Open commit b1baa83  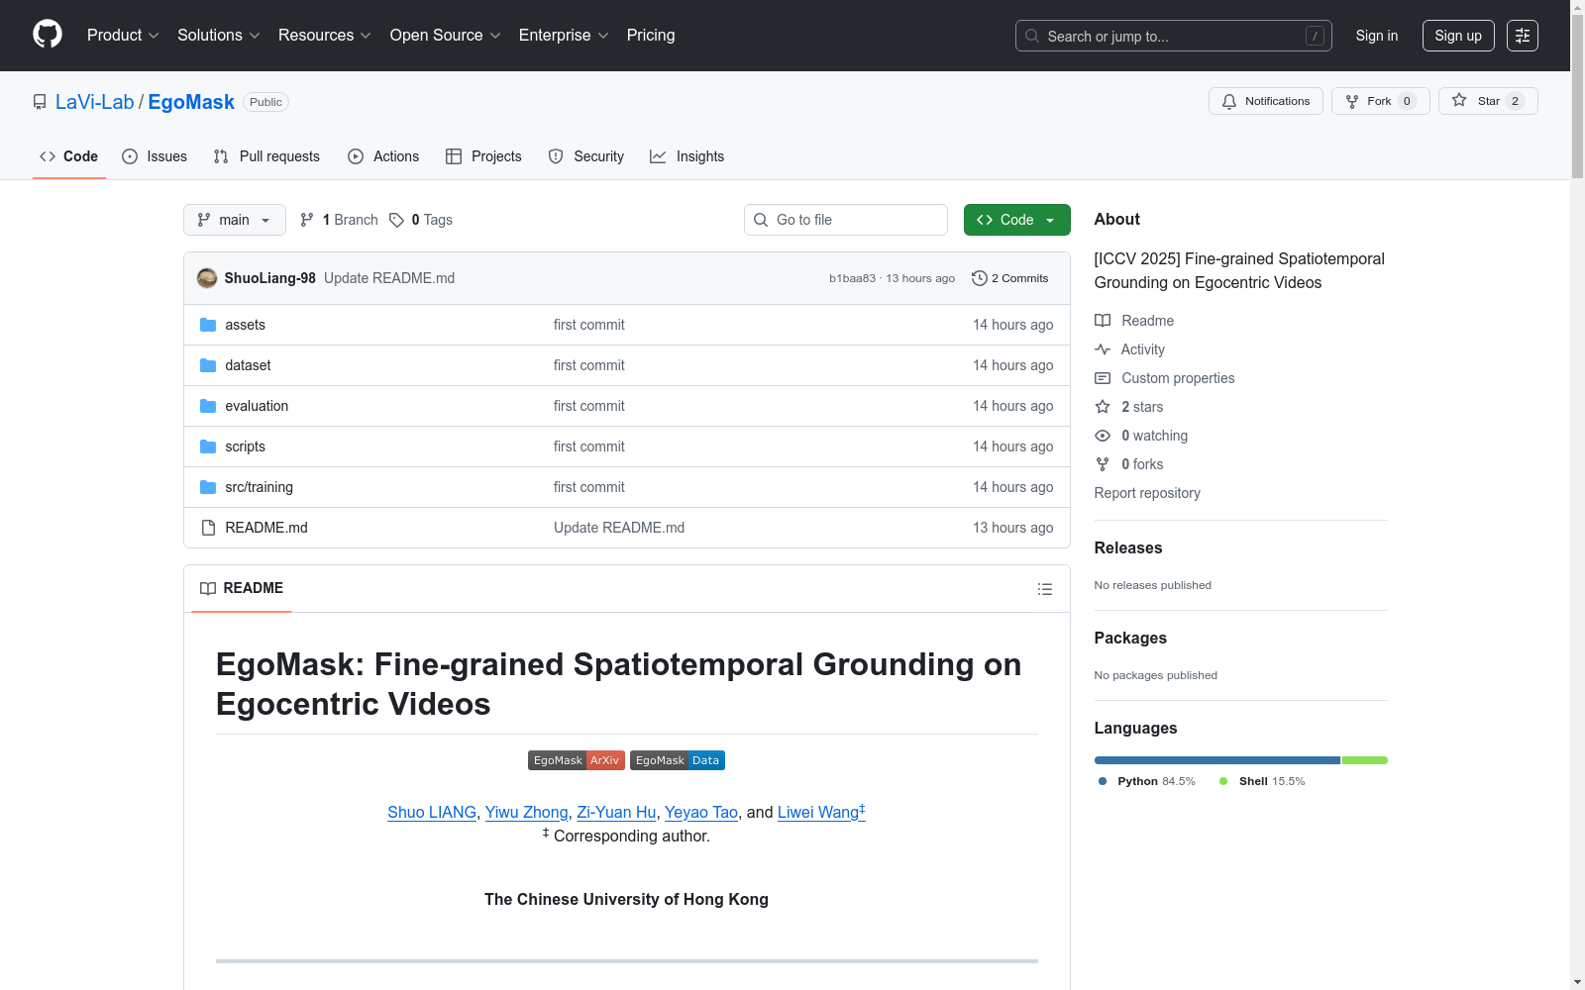852,278
